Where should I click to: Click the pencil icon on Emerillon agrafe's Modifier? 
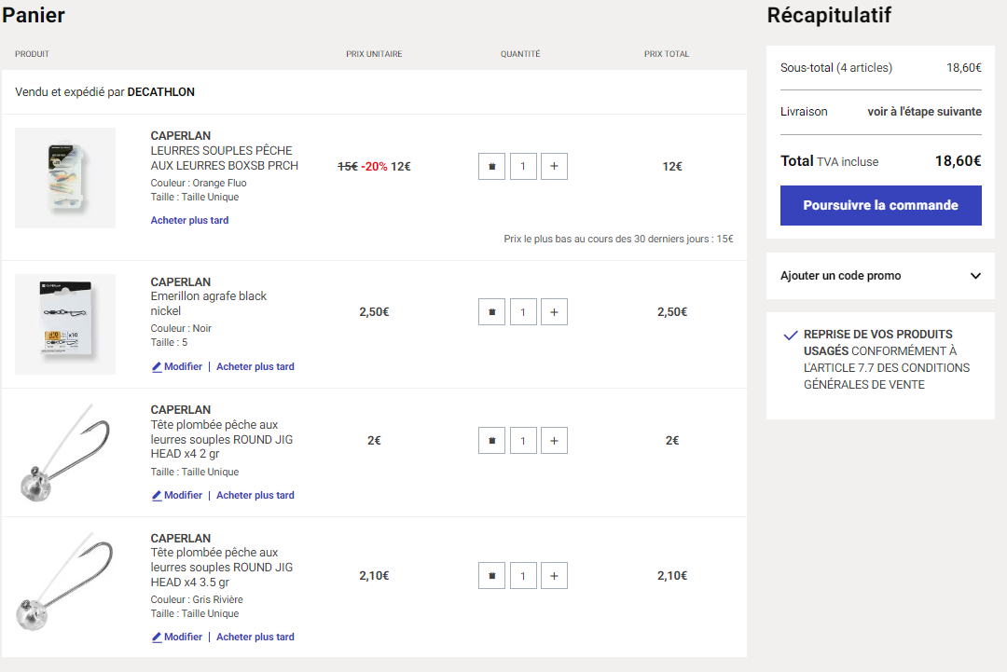pos(156,367)
